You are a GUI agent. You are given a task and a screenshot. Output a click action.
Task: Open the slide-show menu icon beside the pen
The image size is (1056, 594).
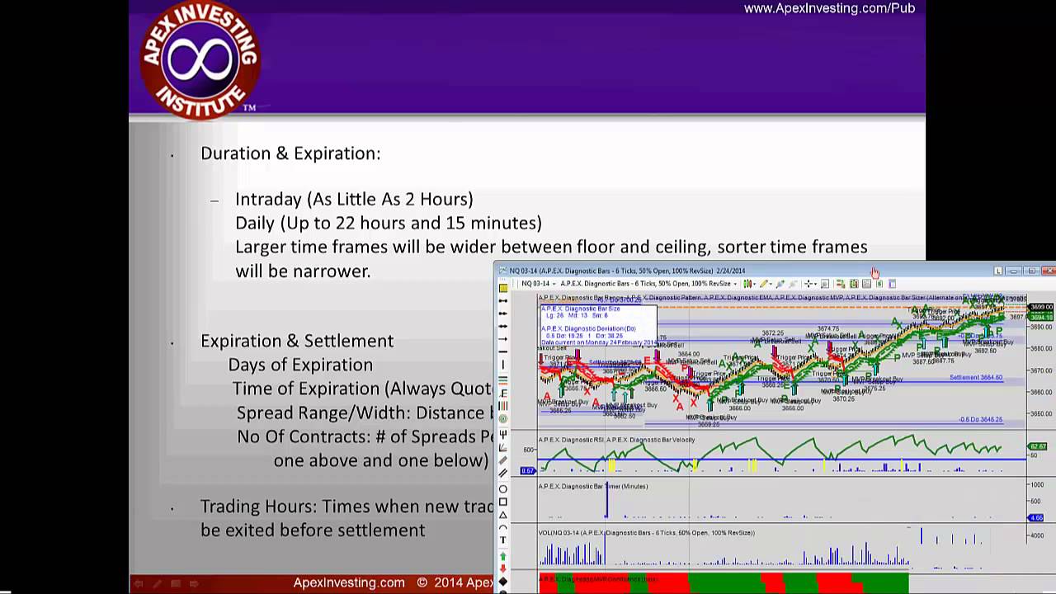176,583
